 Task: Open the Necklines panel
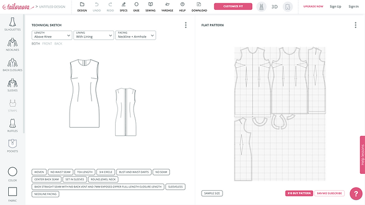(x=13, y=45)
